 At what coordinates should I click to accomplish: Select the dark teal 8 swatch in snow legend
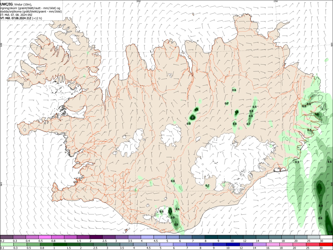[211, 237]
